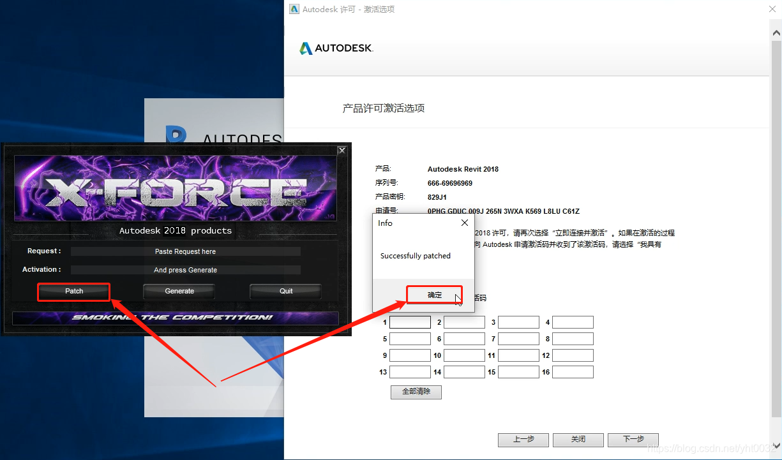Click the 下一步 button
This screenshot has height=460, width=782.
pos(633,440)
